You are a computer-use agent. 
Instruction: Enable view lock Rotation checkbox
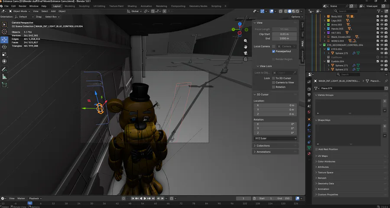pyautogui.click(x=273, y=87)
